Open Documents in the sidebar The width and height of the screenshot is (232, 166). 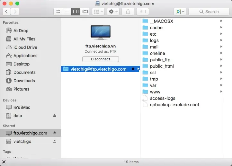click(30, 73)
